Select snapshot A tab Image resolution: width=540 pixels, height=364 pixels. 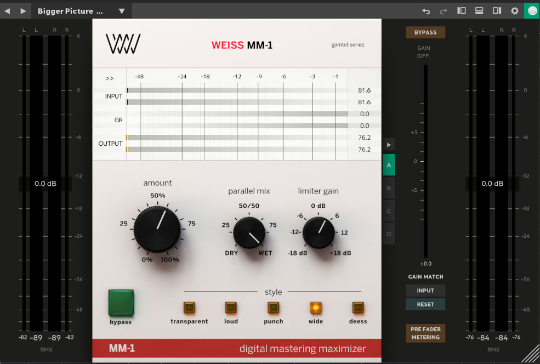coord(389,165)
